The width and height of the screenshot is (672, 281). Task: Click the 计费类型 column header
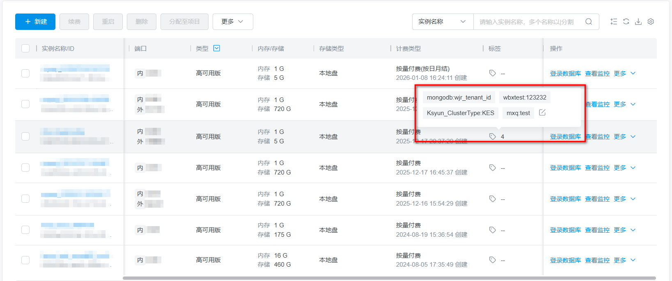pyautogui.click(x=408, y=48)
